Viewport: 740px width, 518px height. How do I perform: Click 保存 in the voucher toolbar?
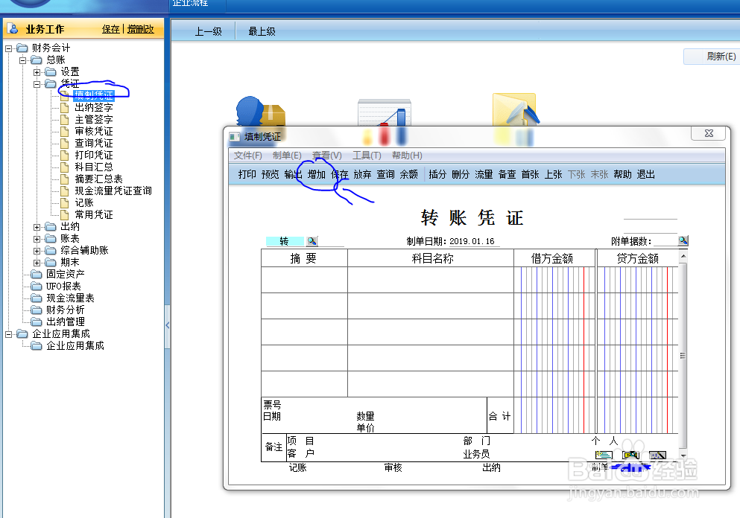(x=339, y=174)
